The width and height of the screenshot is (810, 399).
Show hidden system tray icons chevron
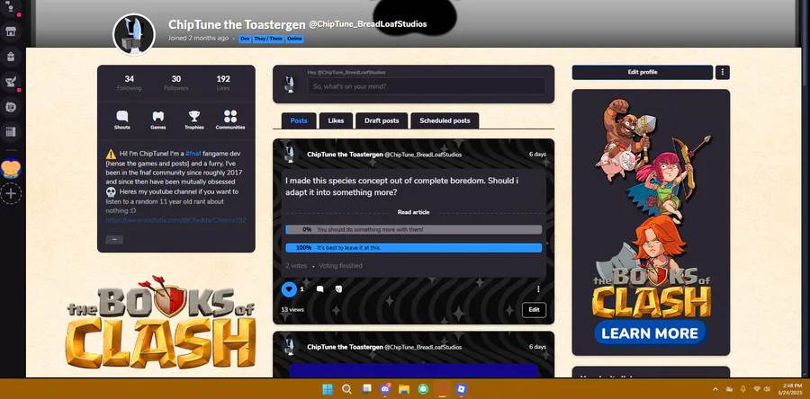click(715, 389)
